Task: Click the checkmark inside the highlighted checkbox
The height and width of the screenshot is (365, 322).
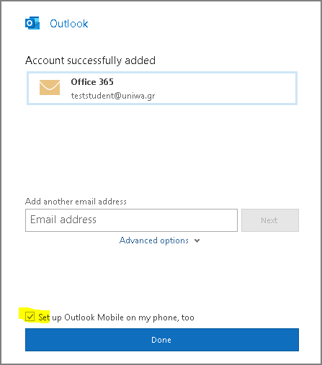Action: tap(30, 317)
